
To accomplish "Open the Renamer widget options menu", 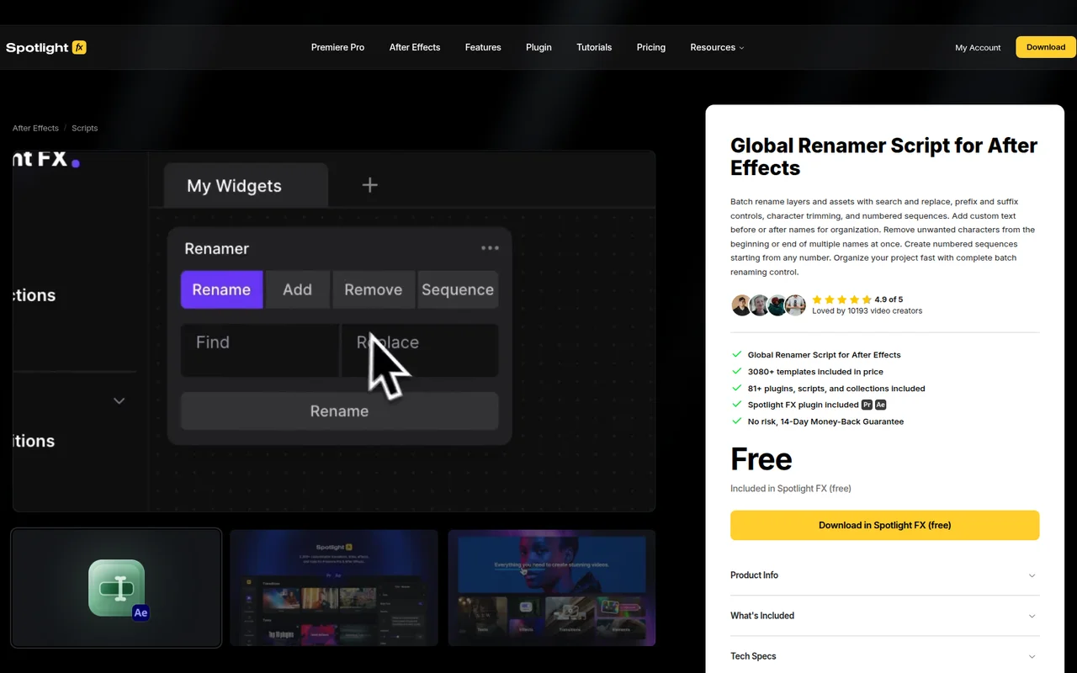I will coord(489,248).
